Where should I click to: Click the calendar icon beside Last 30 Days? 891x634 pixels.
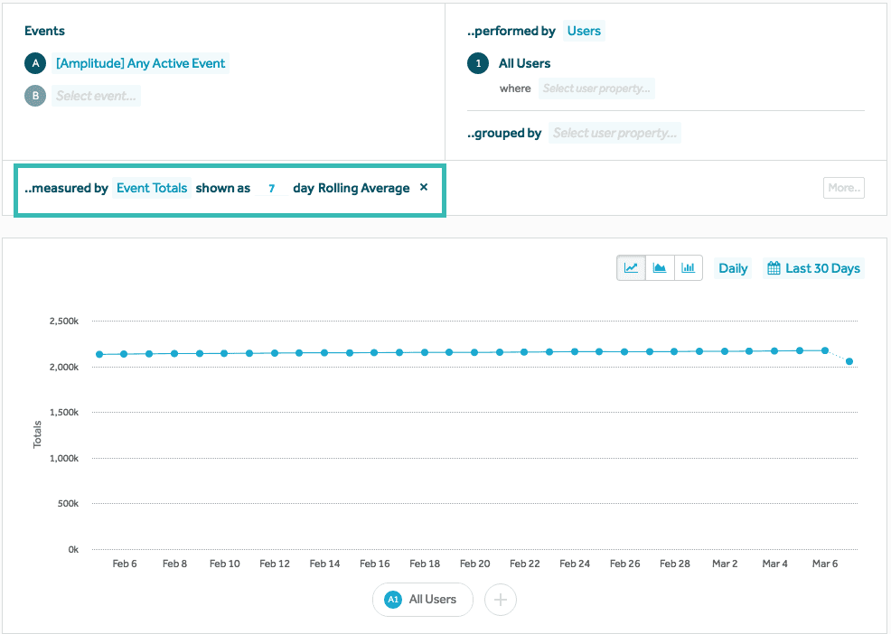pyautogui.click(x=773, y=267)
